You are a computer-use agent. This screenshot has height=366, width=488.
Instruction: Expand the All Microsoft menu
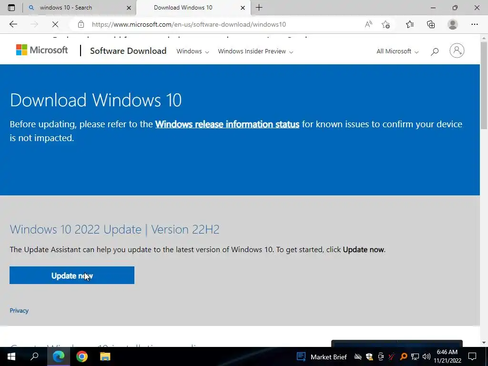397,51
